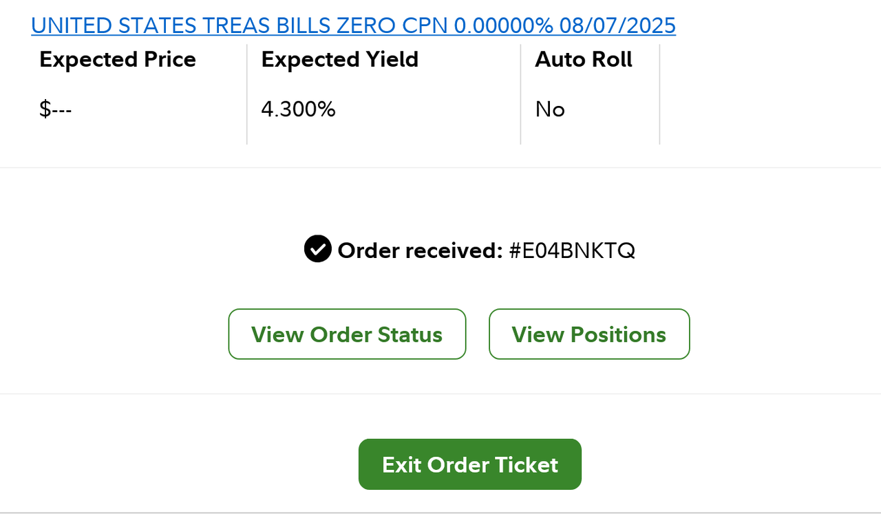Click the Order received label text
The width and height of the screenshot is (881, 516).
(421, 250)
